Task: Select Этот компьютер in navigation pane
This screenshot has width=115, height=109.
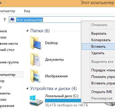Action: pyautogui.click(x=12, y=75)
